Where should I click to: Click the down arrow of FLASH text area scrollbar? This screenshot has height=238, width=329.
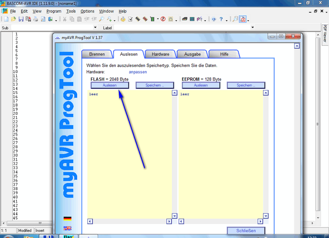pyautogui.click(x=174, y=216)
